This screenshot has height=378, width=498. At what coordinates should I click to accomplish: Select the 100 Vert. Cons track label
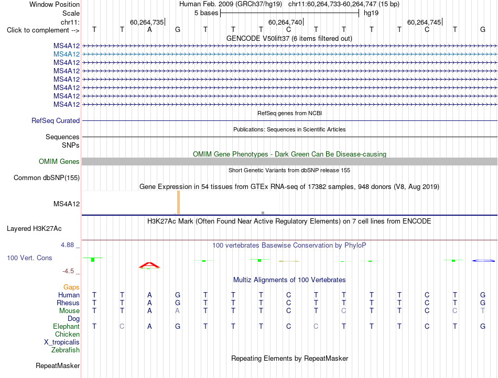click(x=29, y=258)
